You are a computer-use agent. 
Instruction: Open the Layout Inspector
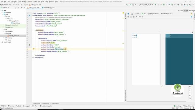point(189,106)
